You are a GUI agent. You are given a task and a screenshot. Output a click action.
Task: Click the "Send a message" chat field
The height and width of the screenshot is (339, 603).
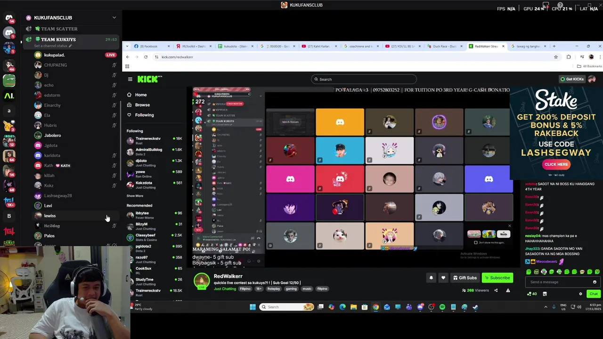(x=563, y=282)
